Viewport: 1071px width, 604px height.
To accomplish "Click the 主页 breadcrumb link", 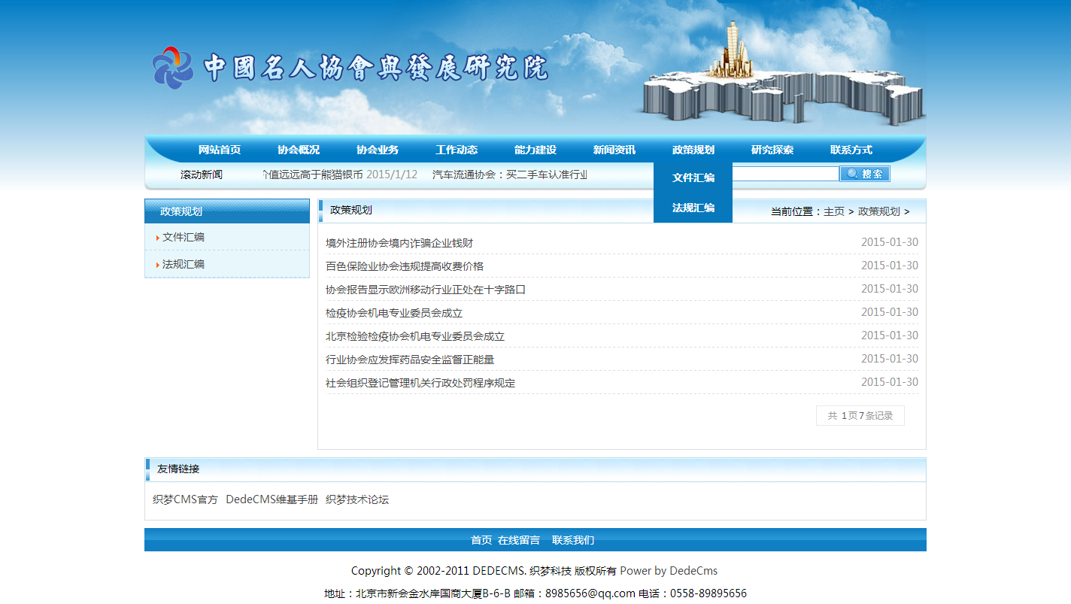I will pos(833,211).
